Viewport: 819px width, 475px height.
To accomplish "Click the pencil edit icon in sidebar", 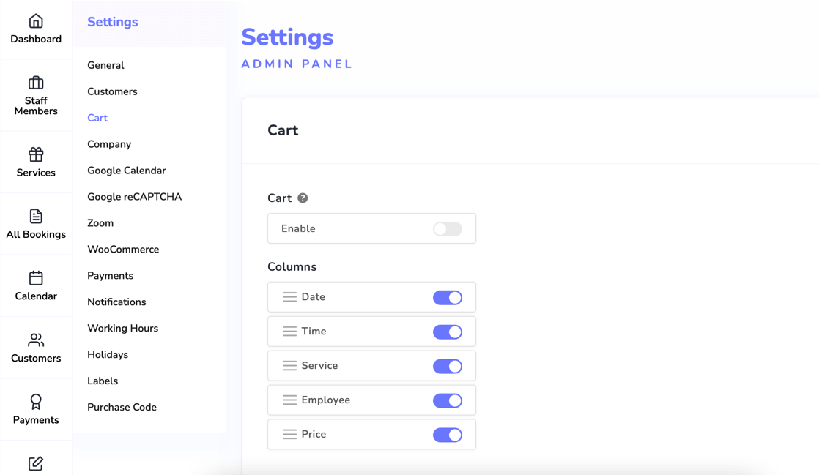I will tap(36, 463).
